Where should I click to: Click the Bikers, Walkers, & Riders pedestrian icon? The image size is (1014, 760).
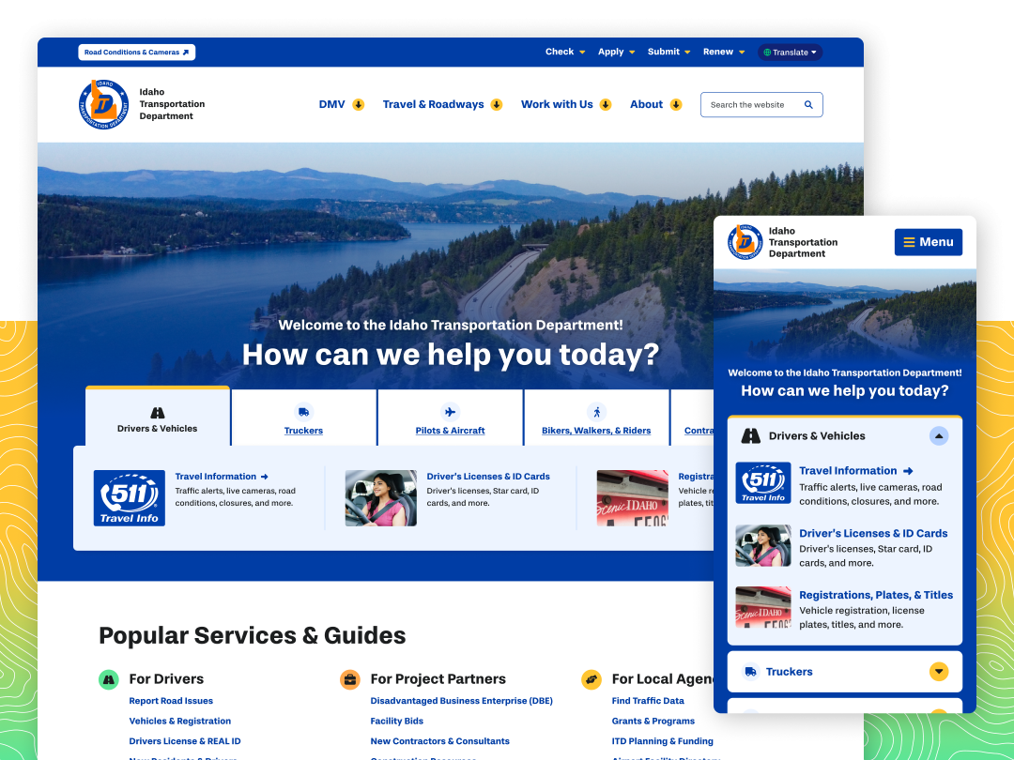click(x=596, y=412)
